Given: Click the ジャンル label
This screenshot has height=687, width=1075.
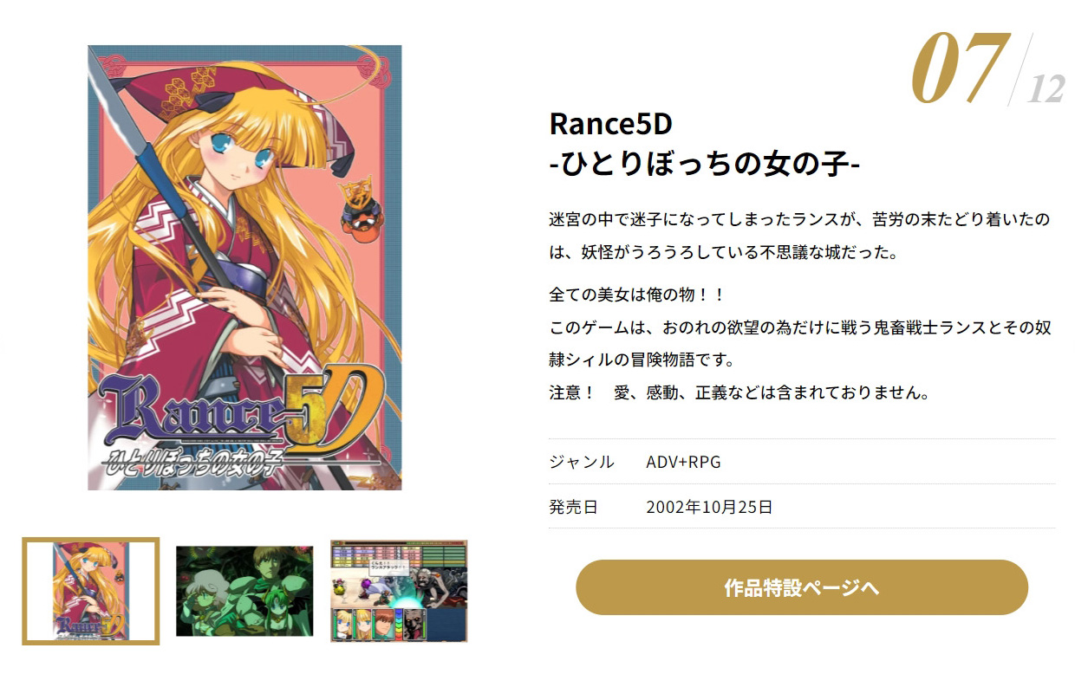Looking at the screenshot, I should point(582,462).
